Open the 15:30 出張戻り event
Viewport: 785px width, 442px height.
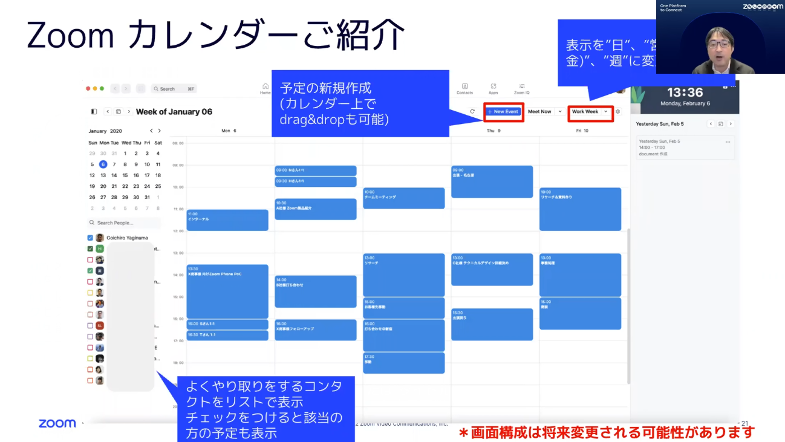click(492, 324)
